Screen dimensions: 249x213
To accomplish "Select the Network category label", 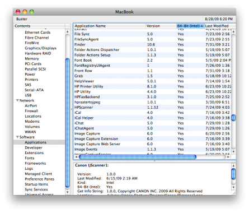I will coord(27,100).
